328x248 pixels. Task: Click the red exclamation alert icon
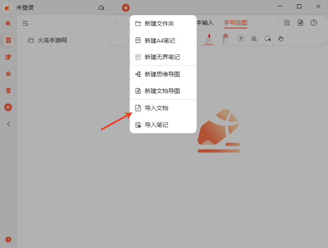click(8, 240)
